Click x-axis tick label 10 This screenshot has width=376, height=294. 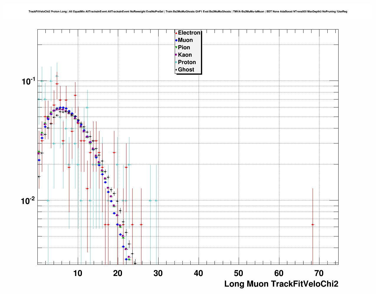77,273
